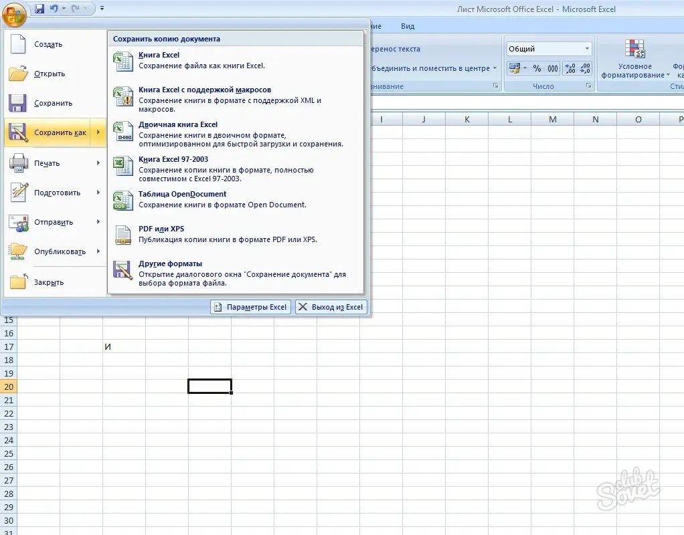Click Двоичная книга Excel format icon

point(123,131)
